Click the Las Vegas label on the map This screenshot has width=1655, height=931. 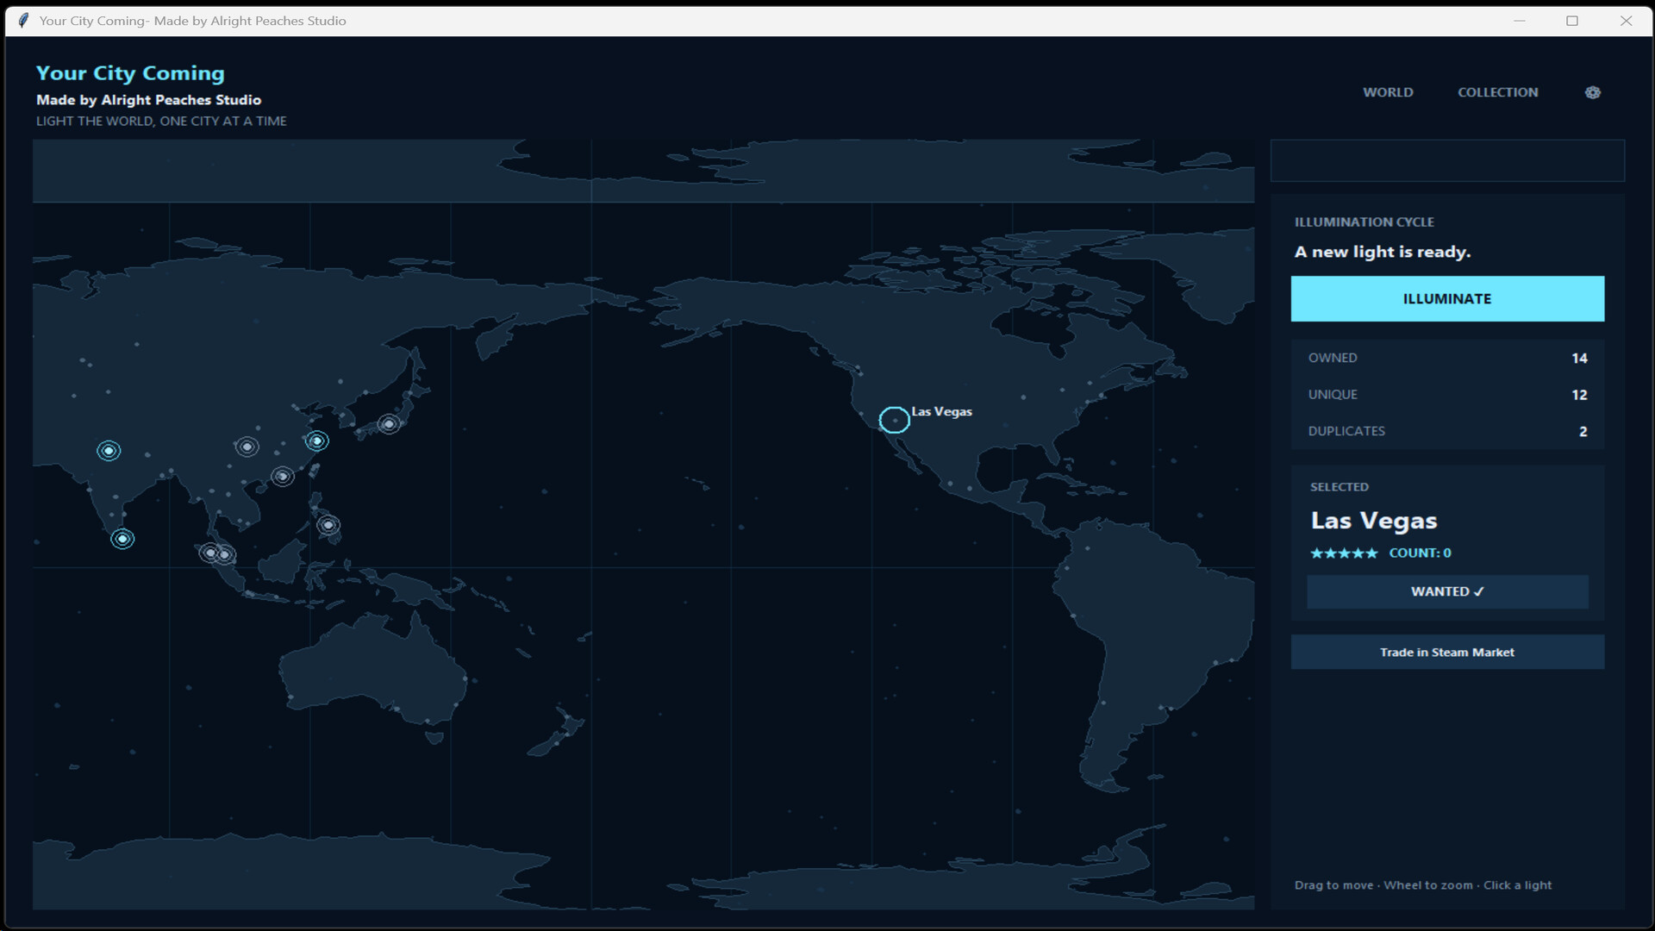[x=941, y=411]
